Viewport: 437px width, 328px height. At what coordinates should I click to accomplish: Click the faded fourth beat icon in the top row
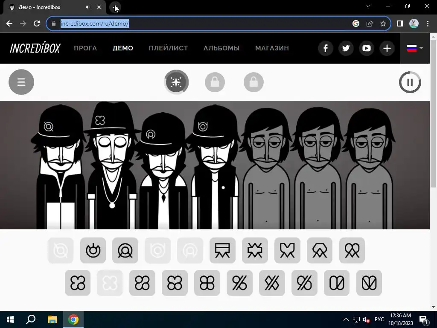click(158, 250)
